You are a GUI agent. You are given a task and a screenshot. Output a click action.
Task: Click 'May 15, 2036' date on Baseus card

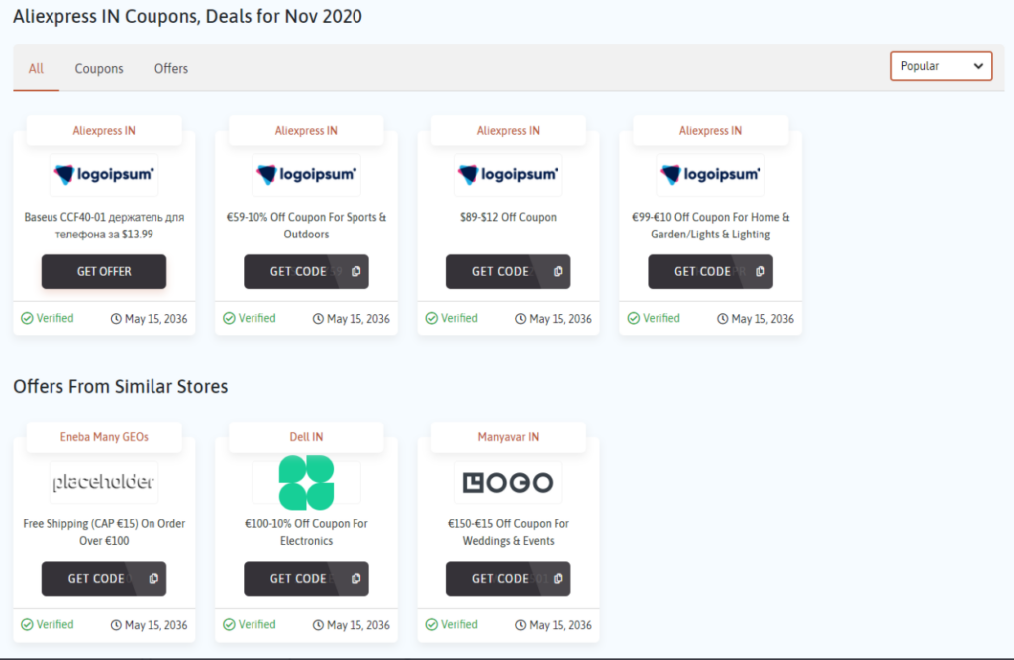click(x=155, y=318)
